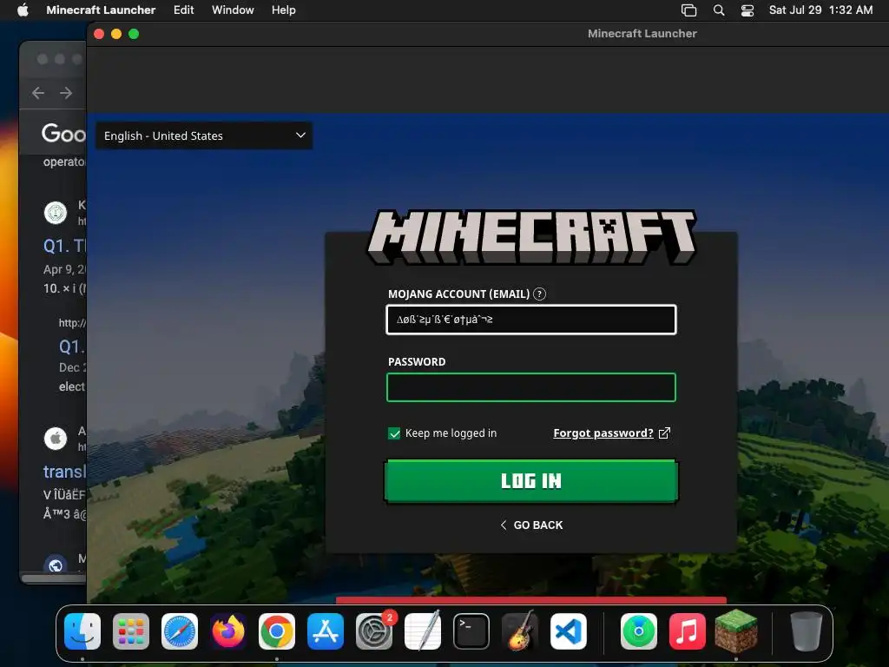Open TextEdit from the dock

pos(423,631)
